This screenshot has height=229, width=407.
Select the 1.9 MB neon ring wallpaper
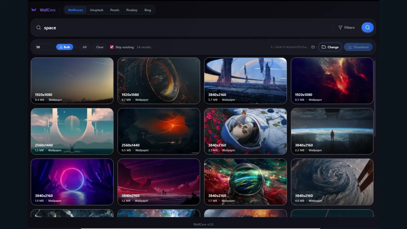[x=72, y=182]
